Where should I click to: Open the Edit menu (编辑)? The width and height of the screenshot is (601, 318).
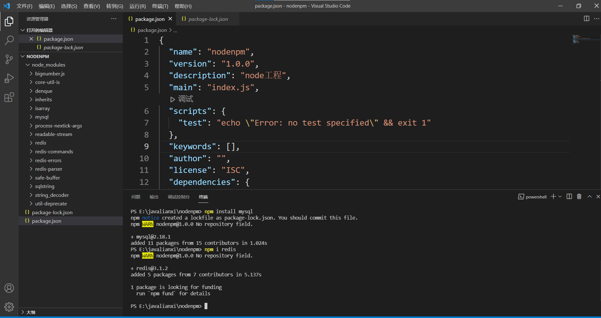[47, 6]
